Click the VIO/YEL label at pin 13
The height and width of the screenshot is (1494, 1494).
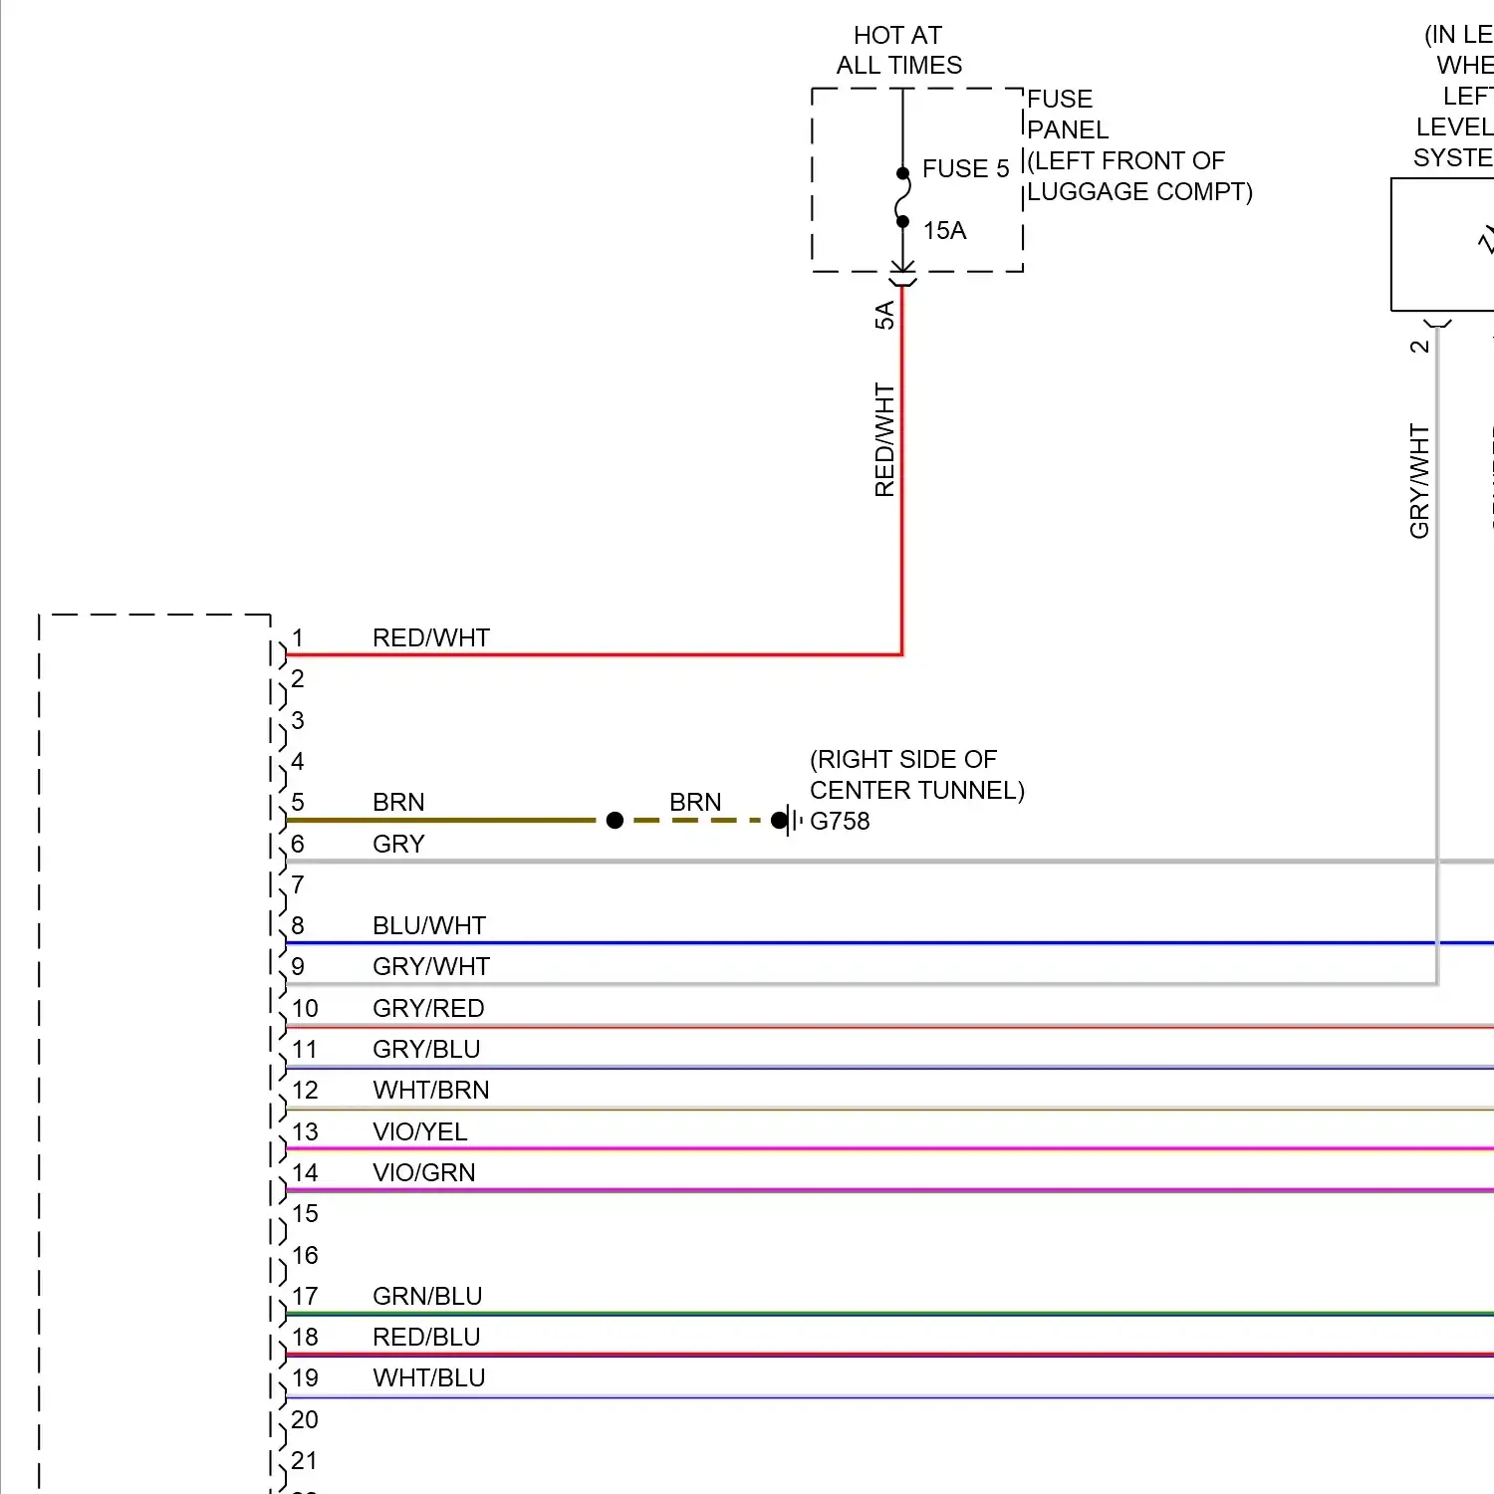click(420, 1131)
